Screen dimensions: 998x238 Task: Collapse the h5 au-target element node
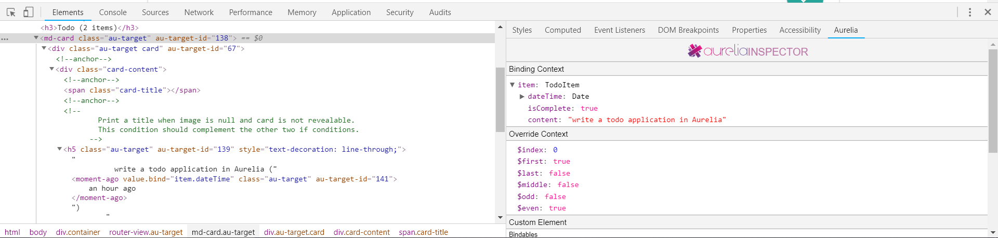click(59, 149)
